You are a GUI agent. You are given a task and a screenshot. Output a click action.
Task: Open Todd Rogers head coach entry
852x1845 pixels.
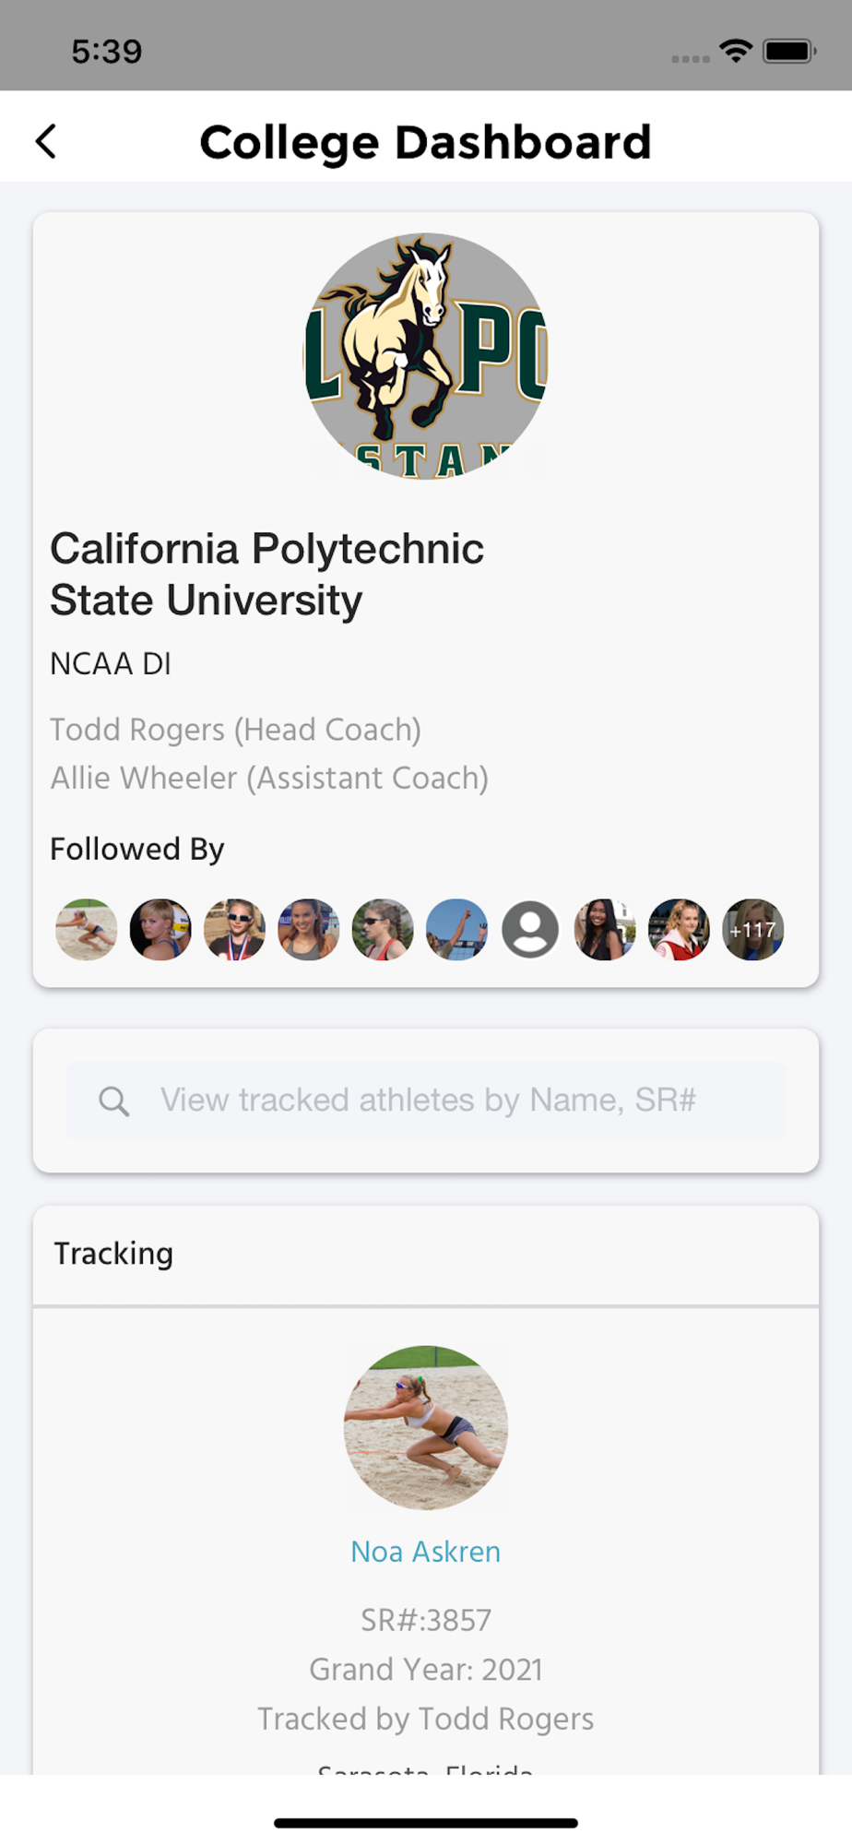point(236,730)
